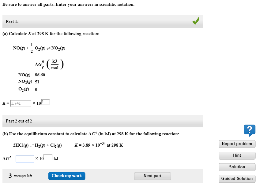The height and width of the screenshot is (186, 264).
Task: Open the Hint for this problem
Action: pyautogui.click(x=237, y=155)
